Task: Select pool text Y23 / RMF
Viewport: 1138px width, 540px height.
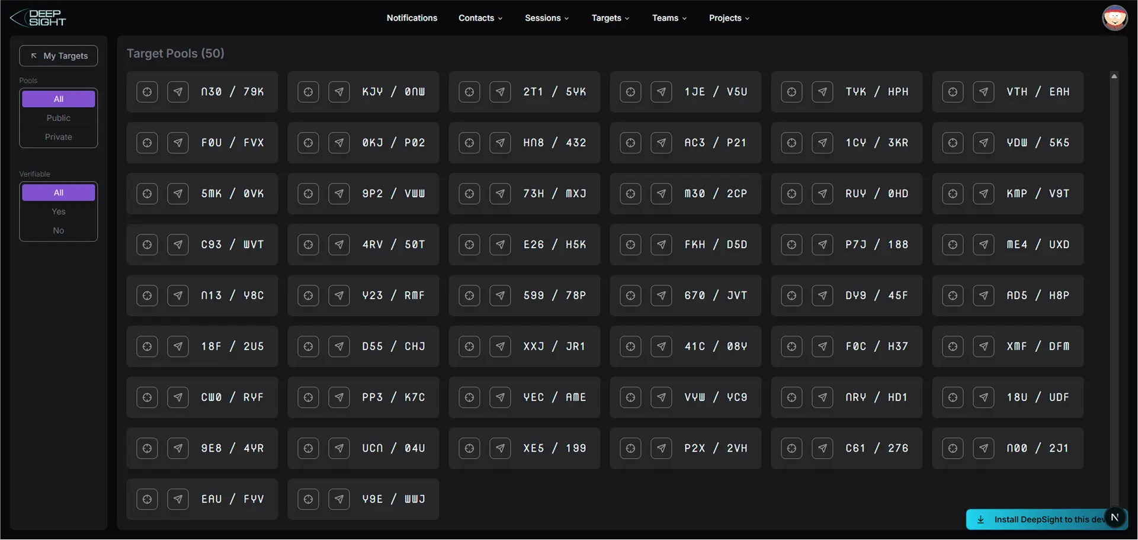Action: (394, 295)
